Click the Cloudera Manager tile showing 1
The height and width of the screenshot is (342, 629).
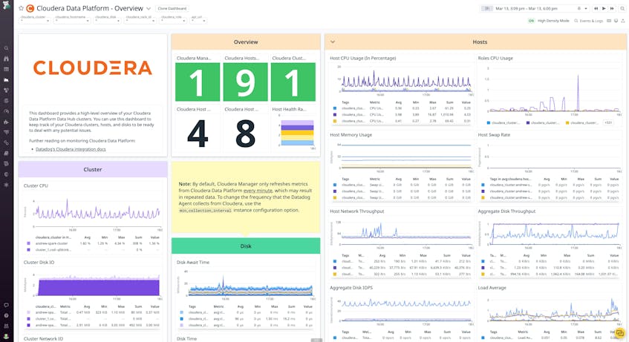pyautogui.click(x=198, y=82)
